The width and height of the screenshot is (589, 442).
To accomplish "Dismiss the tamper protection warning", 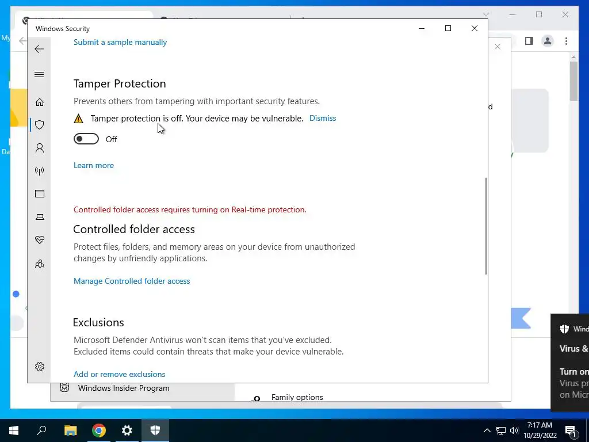I will pos(323,118).
